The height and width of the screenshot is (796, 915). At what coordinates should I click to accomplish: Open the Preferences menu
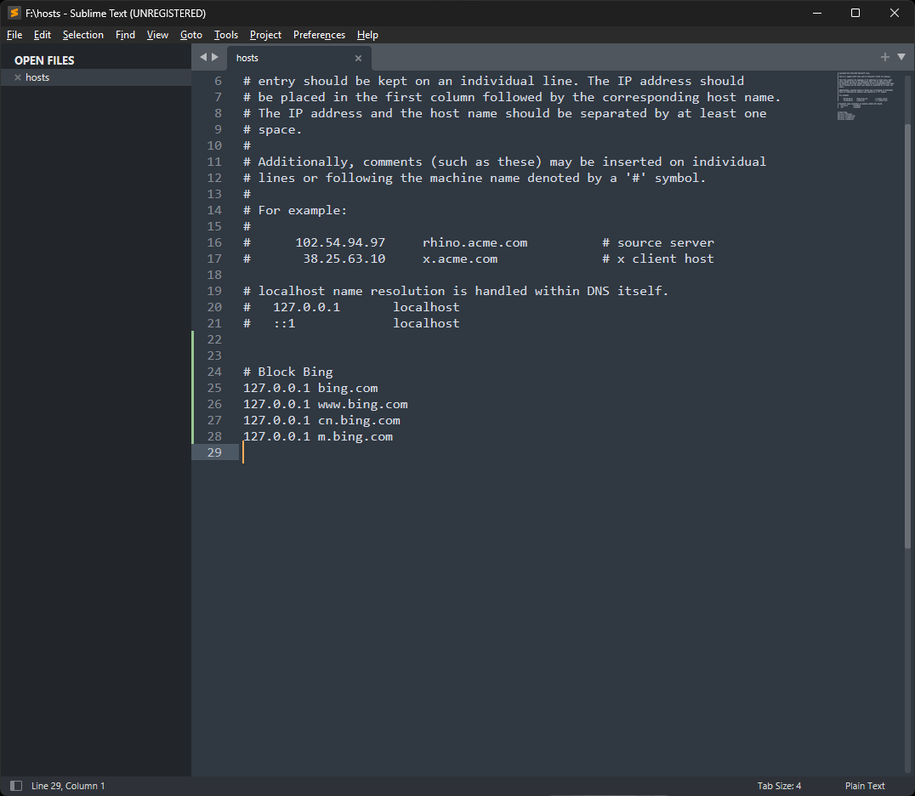point(319,35)
